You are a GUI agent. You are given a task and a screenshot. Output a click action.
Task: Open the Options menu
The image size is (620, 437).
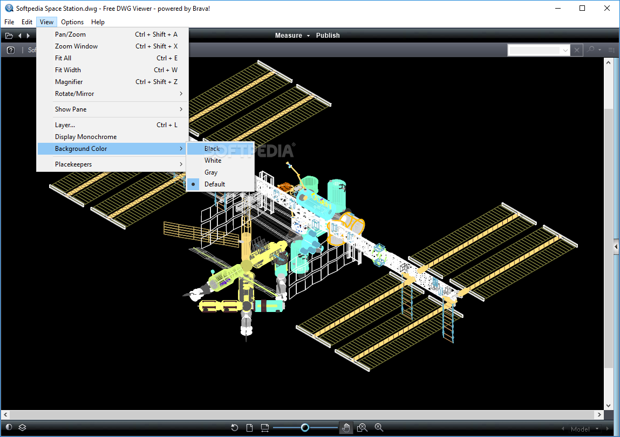pos(72,22)
